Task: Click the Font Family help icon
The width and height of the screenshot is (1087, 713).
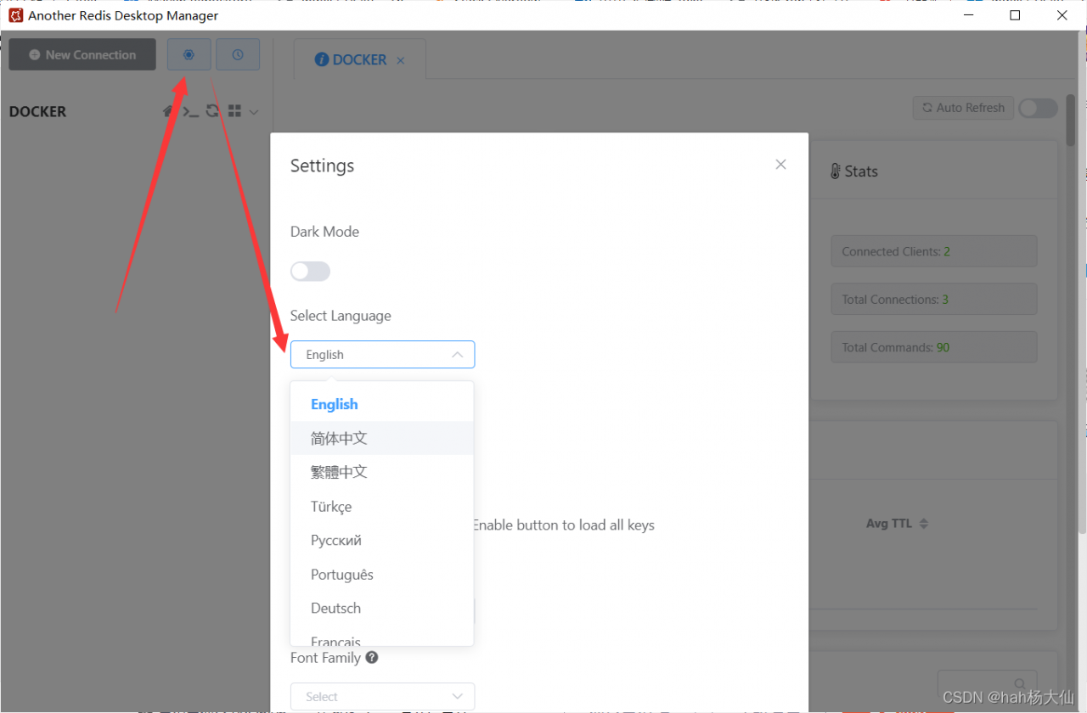Action: [x=371, y=657]
